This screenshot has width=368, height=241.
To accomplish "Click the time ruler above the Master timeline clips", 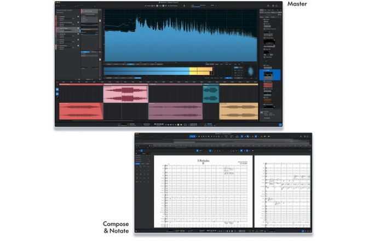I will pyautogui.click(x=158, y=82).
